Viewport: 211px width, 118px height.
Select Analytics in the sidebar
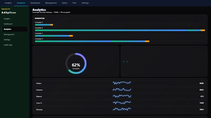click(15, 29)
